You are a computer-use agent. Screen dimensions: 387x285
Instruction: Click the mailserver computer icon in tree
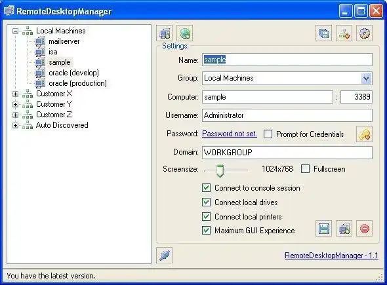(x=40, y=41)
